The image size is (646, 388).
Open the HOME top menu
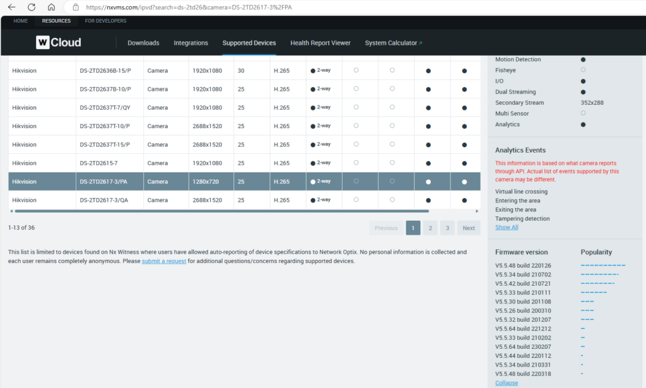point(21,21)
